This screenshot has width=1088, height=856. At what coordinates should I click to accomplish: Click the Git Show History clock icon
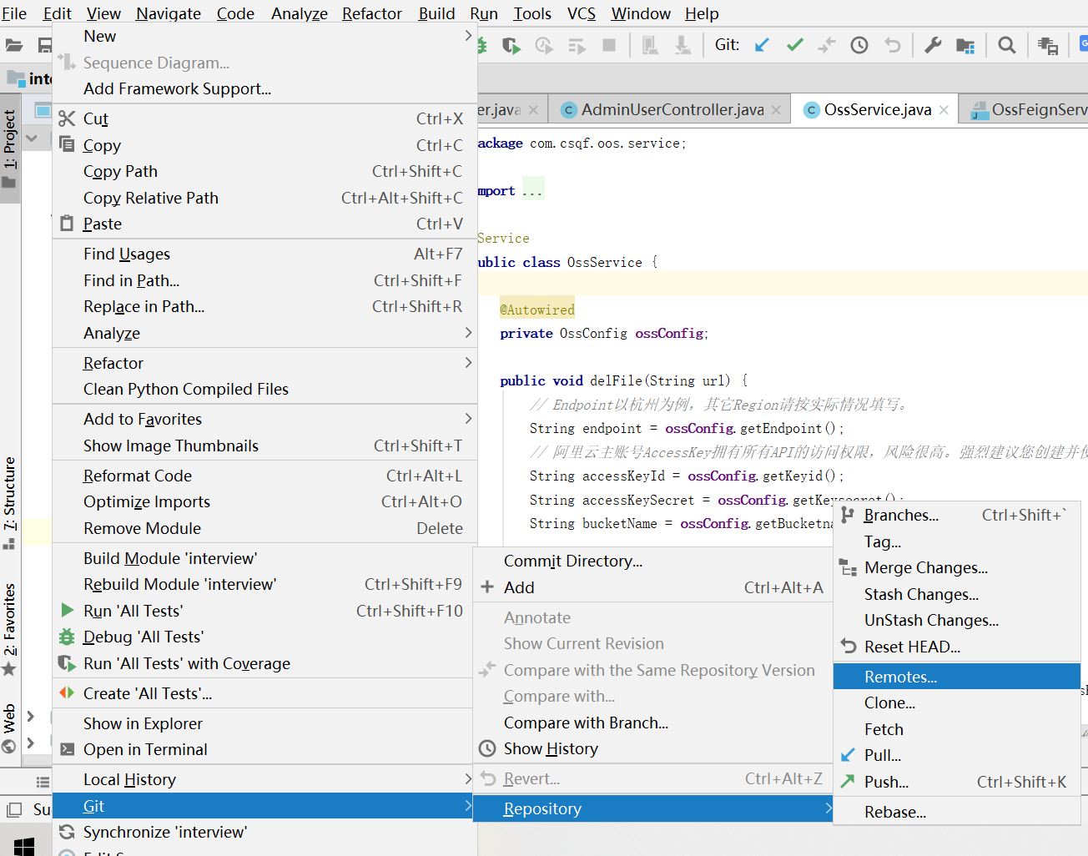tap(859, 45)
